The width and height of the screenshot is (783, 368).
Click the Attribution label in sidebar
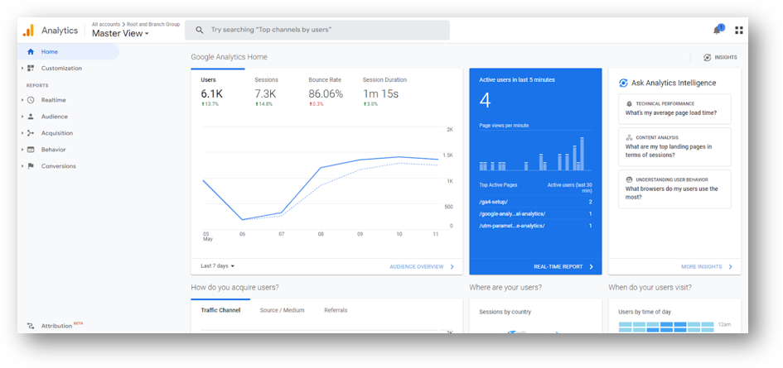[56, 326]
